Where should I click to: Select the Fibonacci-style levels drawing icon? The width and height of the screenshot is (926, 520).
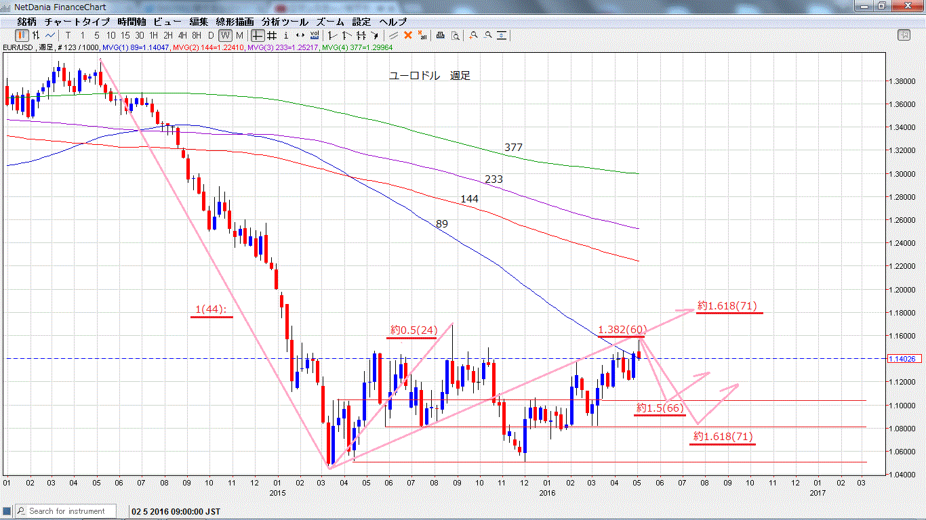[361, 35]
